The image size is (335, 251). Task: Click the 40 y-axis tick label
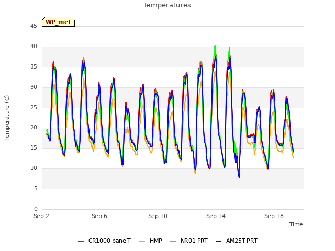pos(33,47)
